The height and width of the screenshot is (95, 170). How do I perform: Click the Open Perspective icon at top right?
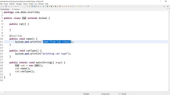click(x=168, y=6)
